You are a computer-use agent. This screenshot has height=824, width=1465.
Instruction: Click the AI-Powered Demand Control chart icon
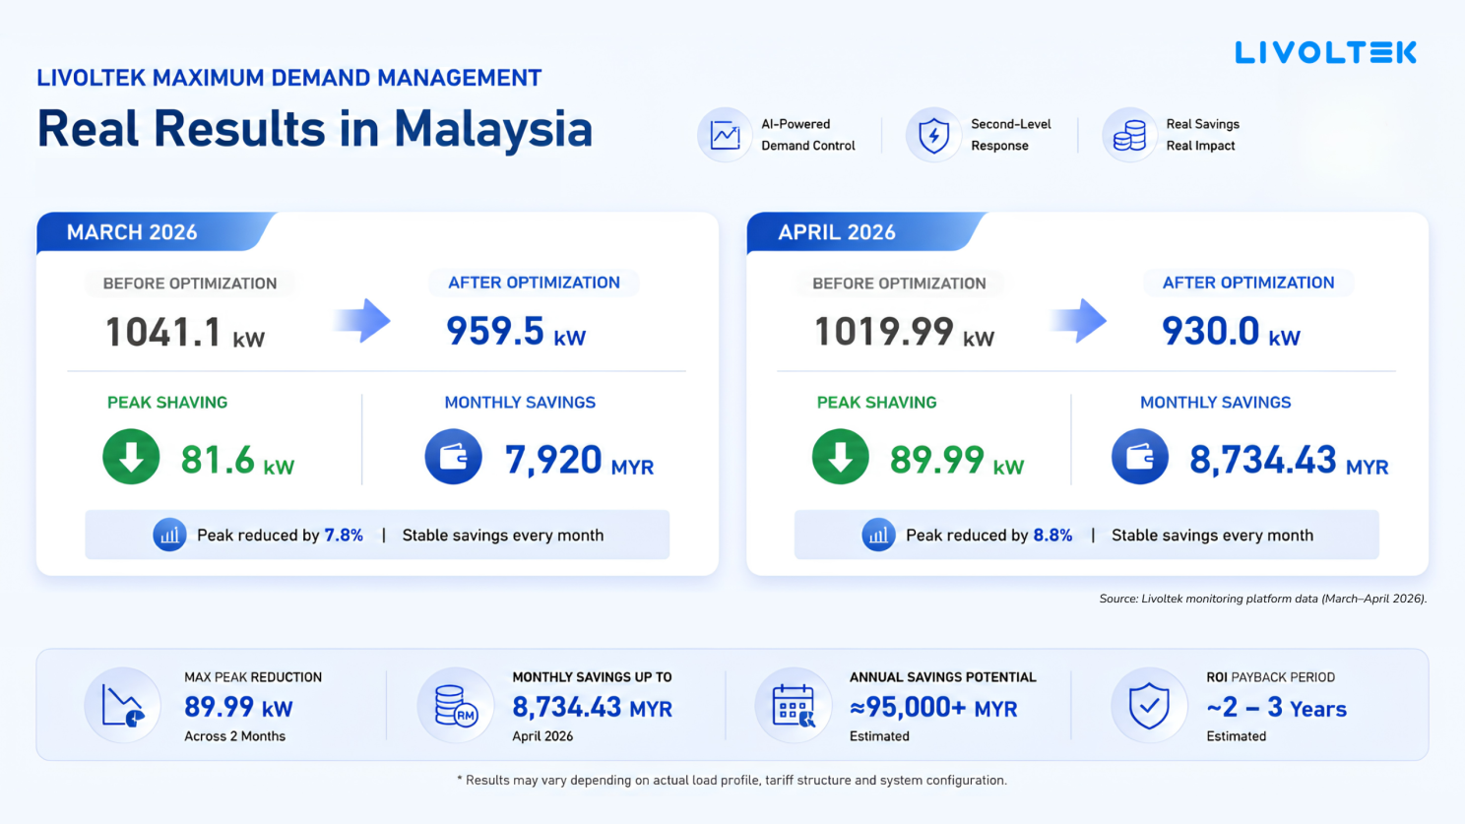[x=725, y=135]
